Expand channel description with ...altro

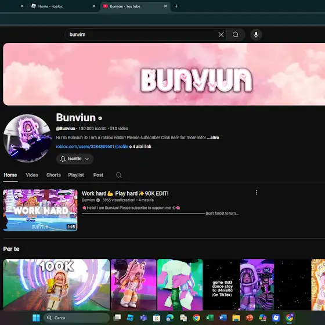point(213,138)
